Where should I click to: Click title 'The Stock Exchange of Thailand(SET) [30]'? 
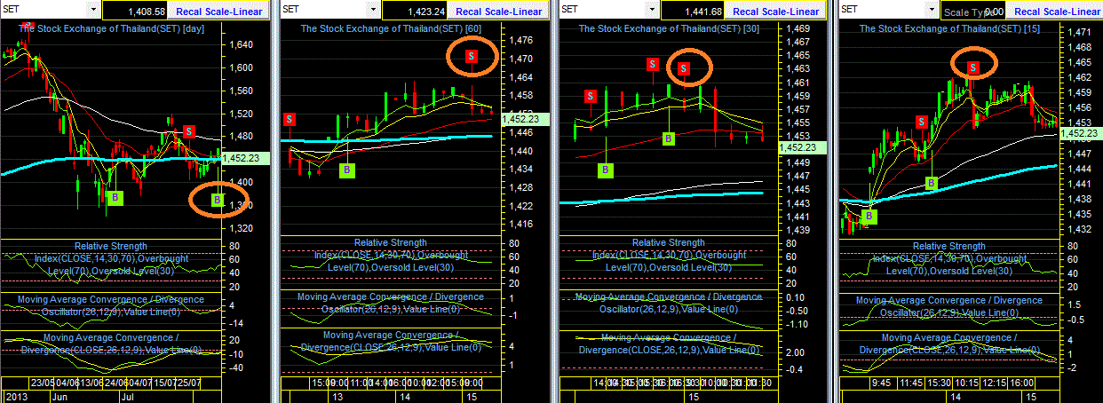click(x=670, y=28)
